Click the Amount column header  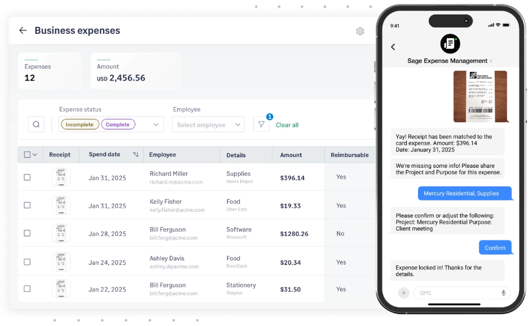(291, 155)
